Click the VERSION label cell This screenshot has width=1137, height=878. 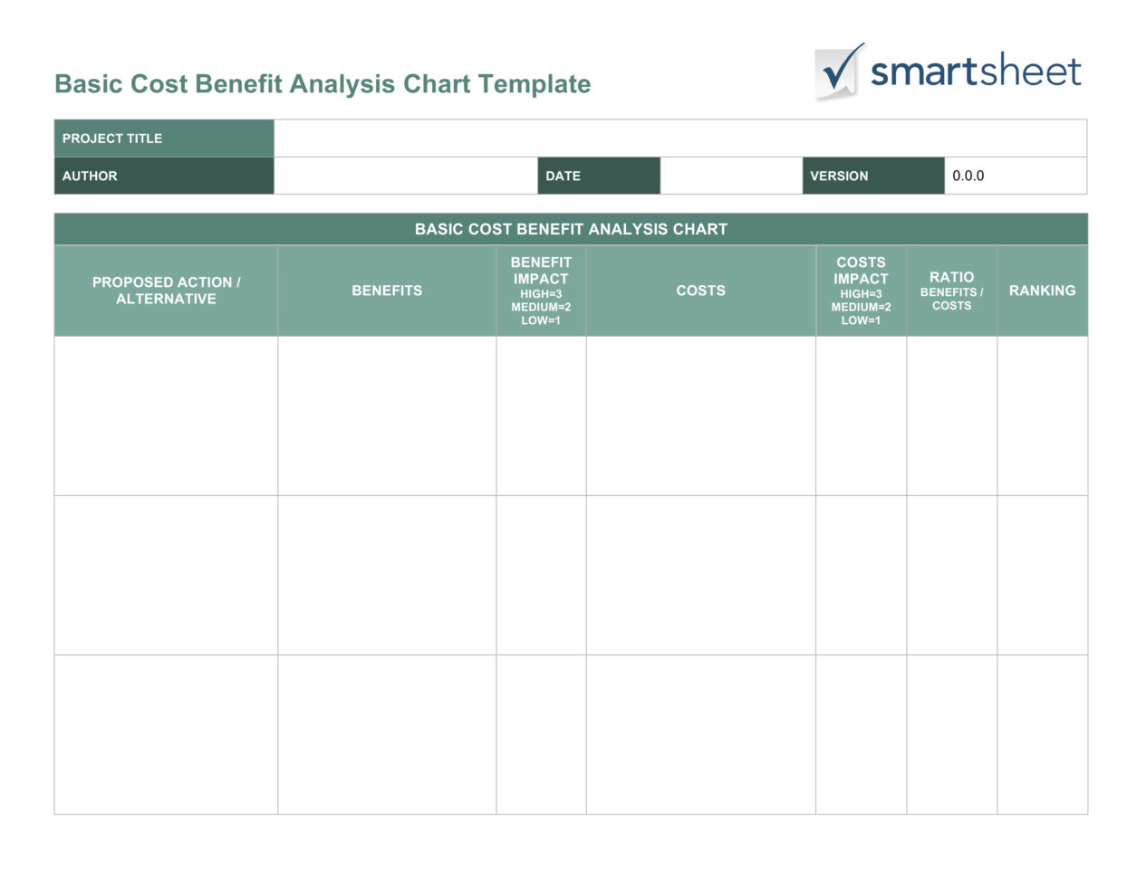tap(872, 176)
